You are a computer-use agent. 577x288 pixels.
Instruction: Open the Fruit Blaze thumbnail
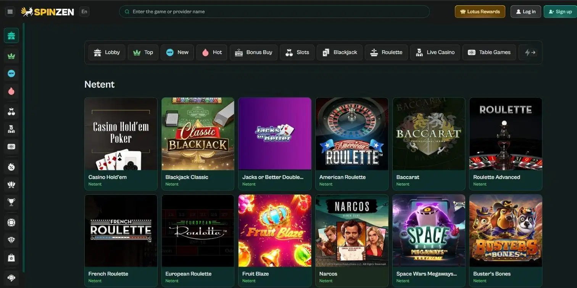pos(275,231)
